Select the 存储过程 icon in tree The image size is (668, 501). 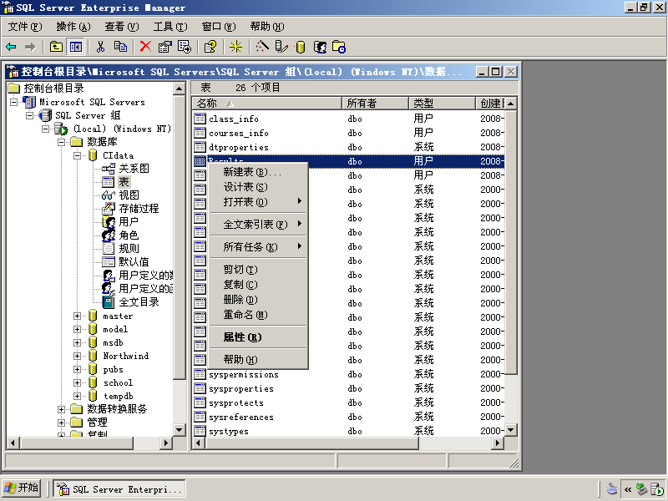(109, 208)
